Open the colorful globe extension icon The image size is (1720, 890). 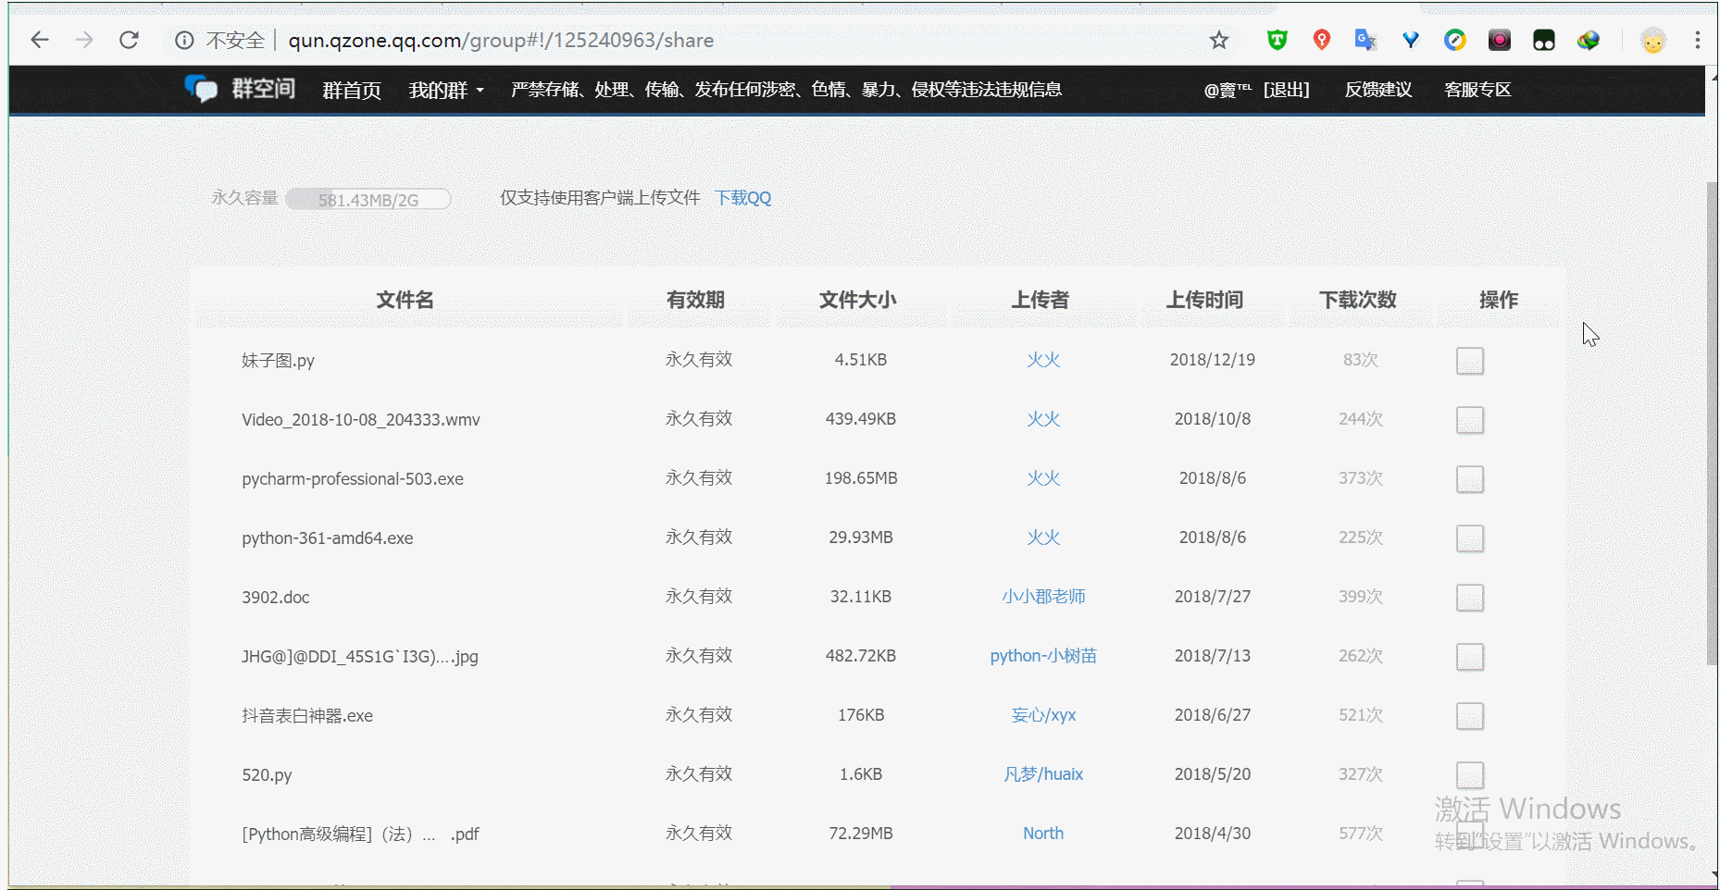click(x=1589, y=40)
